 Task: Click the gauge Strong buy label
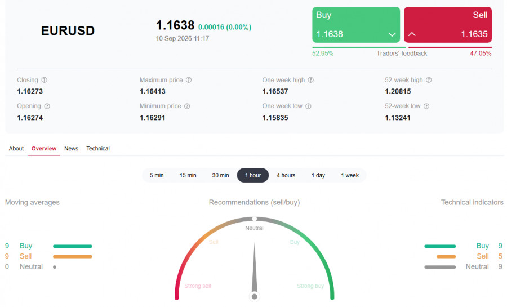310,286
